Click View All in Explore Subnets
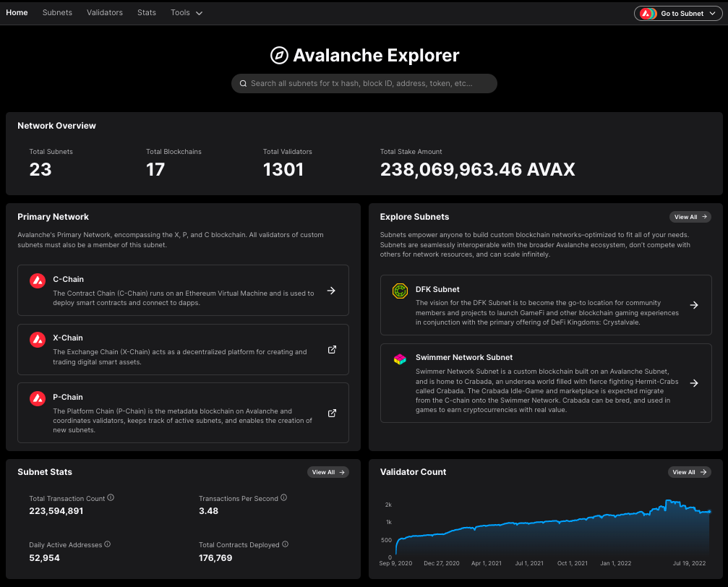 pyautogui.click(x=690, y=216)
